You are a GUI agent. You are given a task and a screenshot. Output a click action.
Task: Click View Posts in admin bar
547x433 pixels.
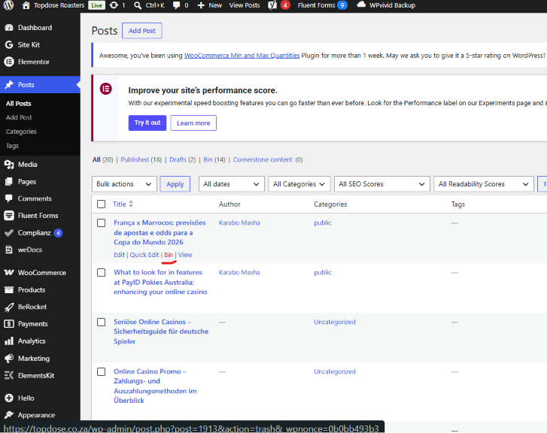(x=245, y=5)
